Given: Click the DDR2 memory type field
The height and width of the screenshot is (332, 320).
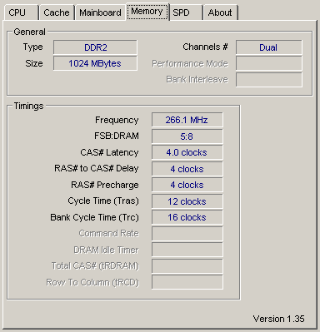Looking at the screenshot, I should [95, 47].
